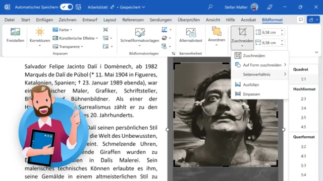
Task: Choose Einpassen menu entry
Action: tap(259, 94)
